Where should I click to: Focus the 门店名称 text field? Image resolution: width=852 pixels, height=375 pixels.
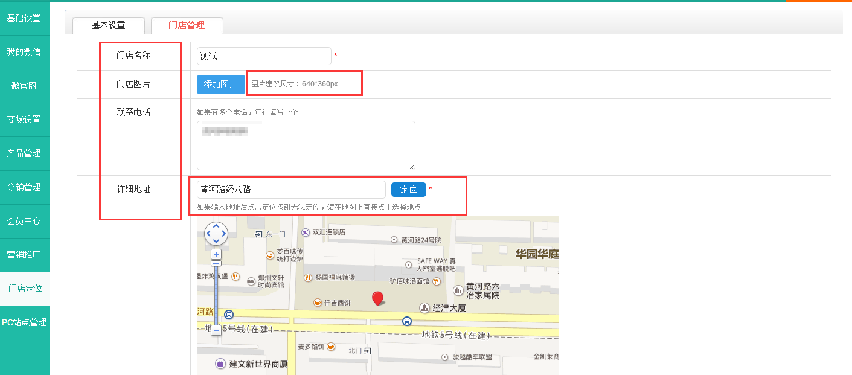(264, 56)
